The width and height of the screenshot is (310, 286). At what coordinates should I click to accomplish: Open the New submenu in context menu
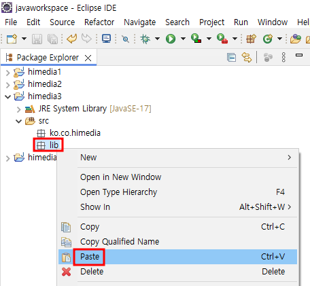pos(177,158)
